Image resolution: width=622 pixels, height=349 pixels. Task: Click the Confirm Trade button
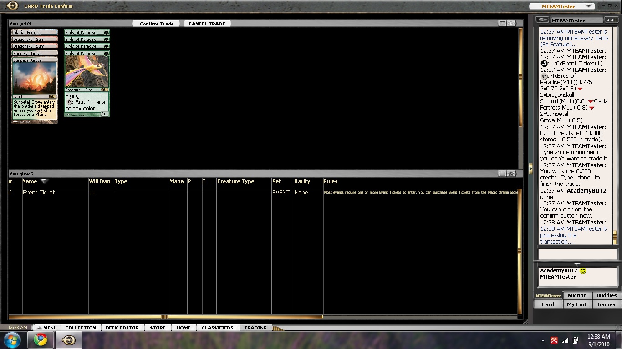(157, 24)
